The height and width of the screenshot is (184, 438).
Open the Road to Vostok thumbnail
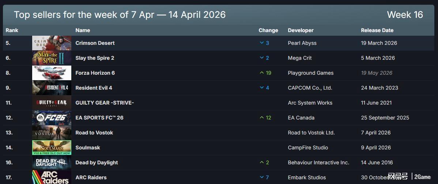(52, 133)
